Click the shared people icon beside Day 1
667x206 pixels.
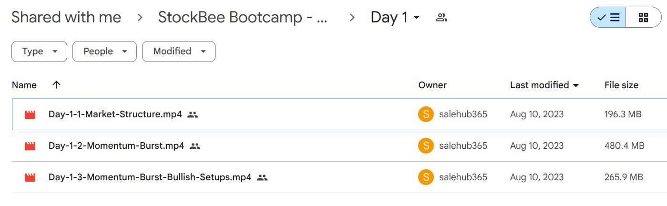coord(441,18)
